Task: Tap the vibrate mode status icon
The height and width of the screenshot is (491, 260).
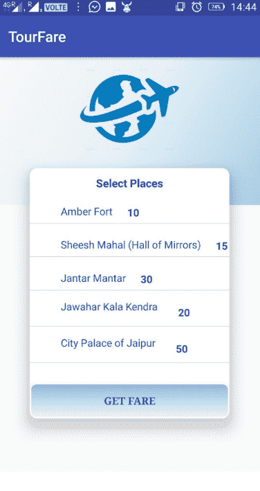Action: click(x=180, y=7)
